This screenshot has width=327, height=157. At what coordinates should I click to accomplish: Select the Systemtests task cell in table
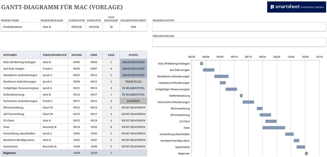click(20, 147)
